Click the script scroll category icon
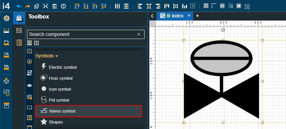 (29, 73)
